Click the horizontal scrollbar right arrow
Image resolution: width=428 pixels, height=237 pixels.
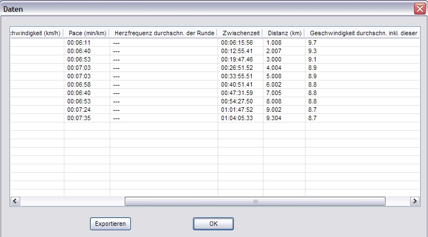415,201
